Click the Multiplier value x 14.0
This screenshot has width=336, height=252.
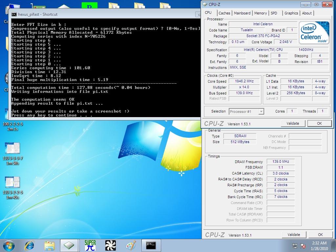(x=244, y=87)
